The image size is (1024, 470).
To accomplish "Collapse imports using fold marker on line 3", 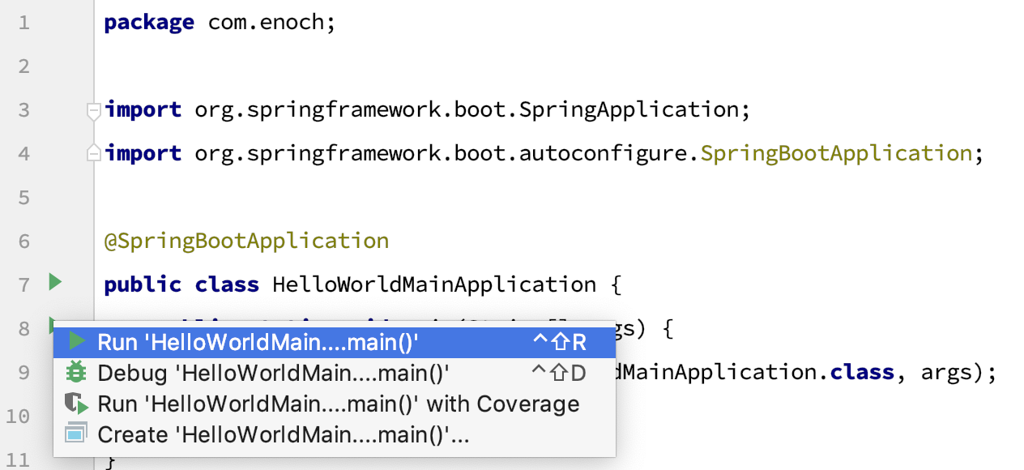I will point(94,110).
